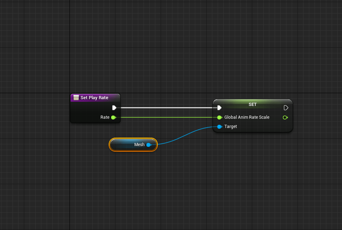Image resolution: width=342 pixels, height=230 pixels.
Task: Select the Set Play Rate node title
Action: [x=94, y=98]
